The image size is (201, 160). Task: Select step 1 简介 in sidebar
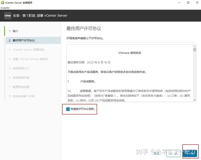[x=33, y=31]
